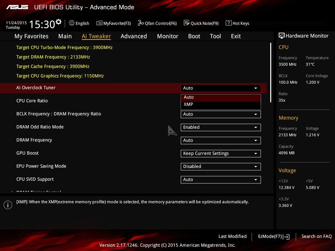The height and width of the screenshot is (251, 335).
Task: Select the CPU Core Ratio label
Action: tap(32, 101)
